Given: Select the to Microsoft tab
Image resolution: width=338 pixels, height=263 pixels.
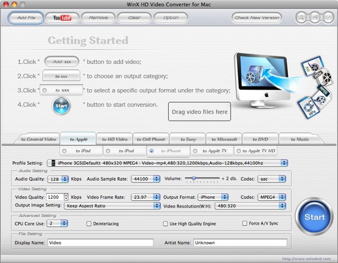Looking at the screenshot, I should coord(224,140).
